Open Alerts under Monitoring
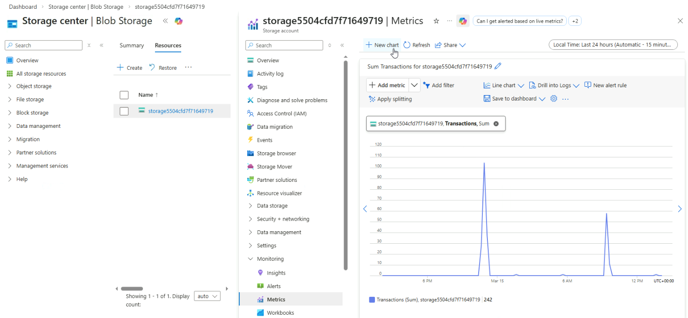Screen dimensions: 688x318 pyautogui.click(x=273, y=286)
